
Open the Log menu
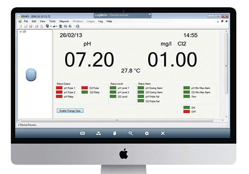point(101,21)
